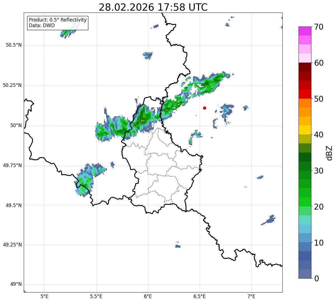Click the 49.75°N latitude label
The height and width of the screenshot is (302, 336).
(12, 165)
